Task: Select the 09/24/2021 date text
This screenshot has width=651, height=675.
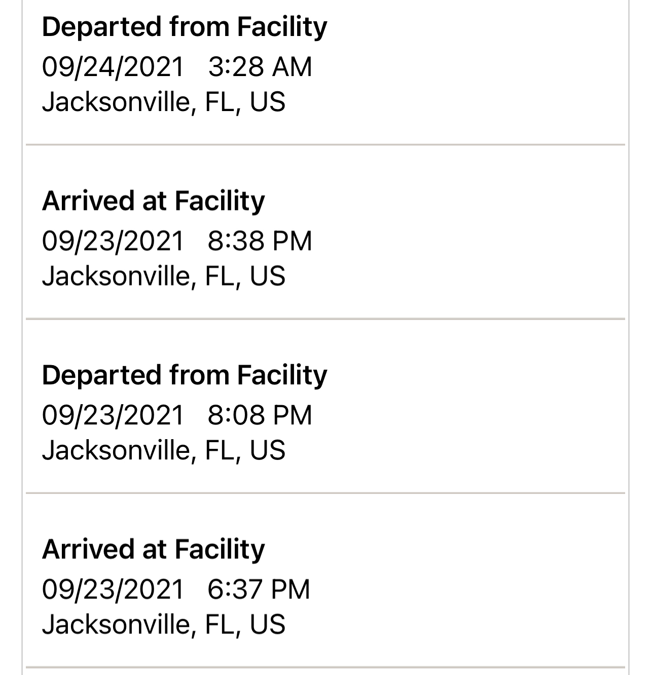Action: (113, 66)
